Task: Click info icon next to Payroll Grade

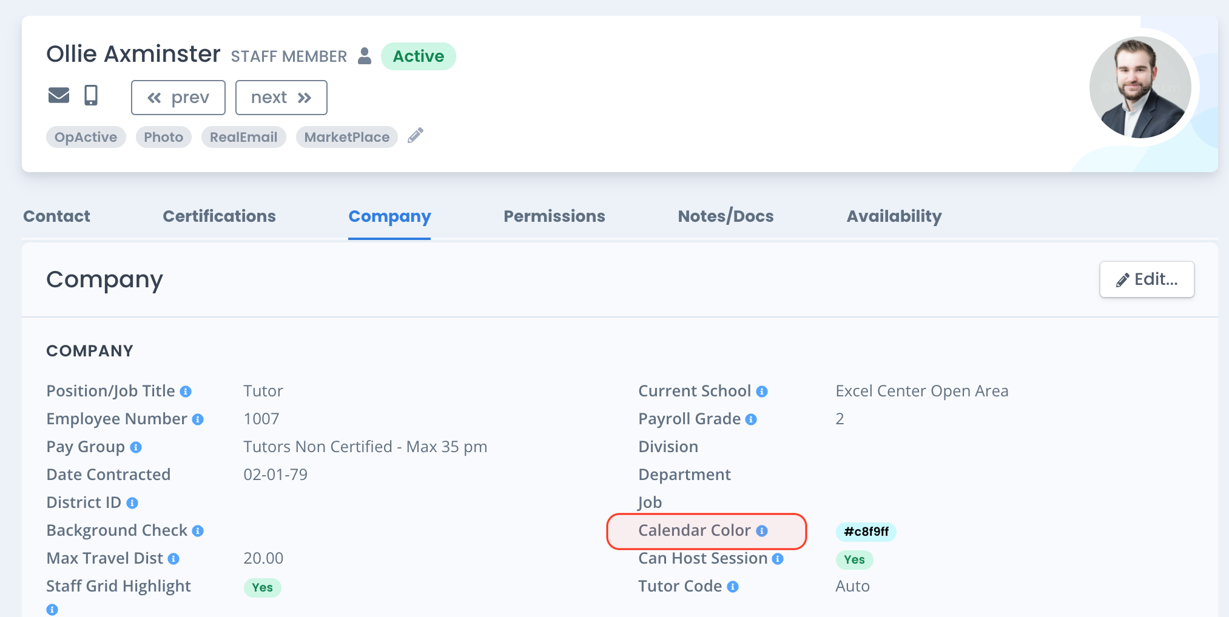Action: tap(751, 419)
